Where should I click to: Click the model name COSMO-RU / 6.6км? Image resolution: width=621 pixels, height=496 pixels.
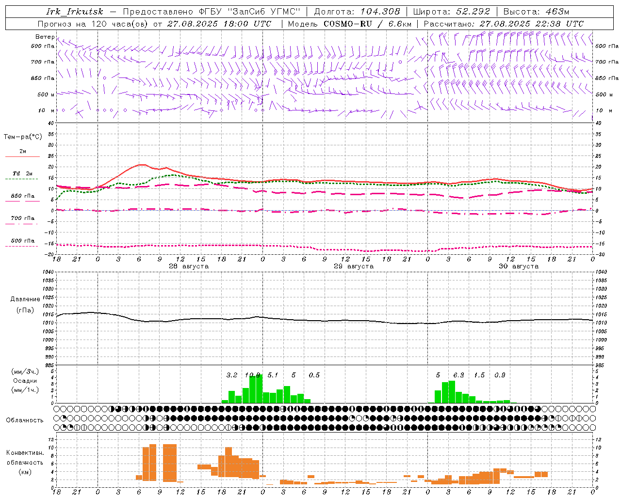tap(367, 24)
